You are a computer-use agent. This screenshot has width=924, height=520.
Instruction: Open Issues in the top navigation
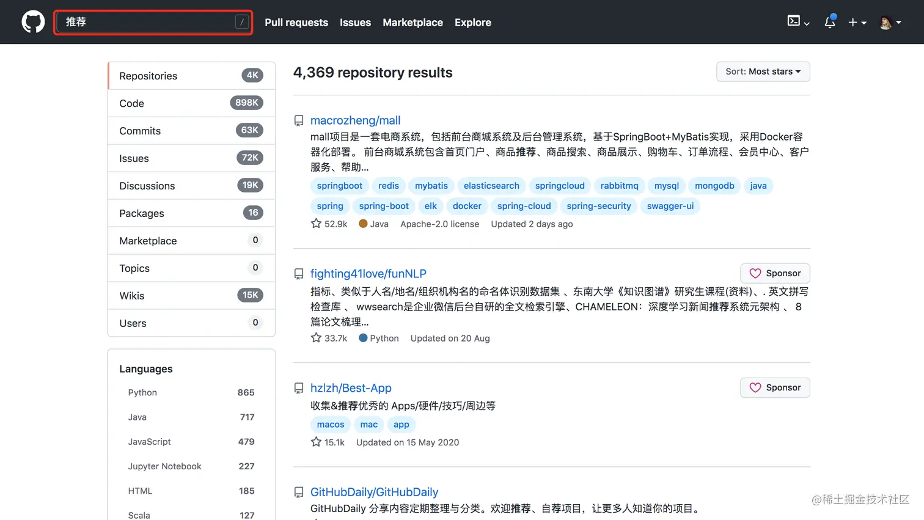(355, 22)
